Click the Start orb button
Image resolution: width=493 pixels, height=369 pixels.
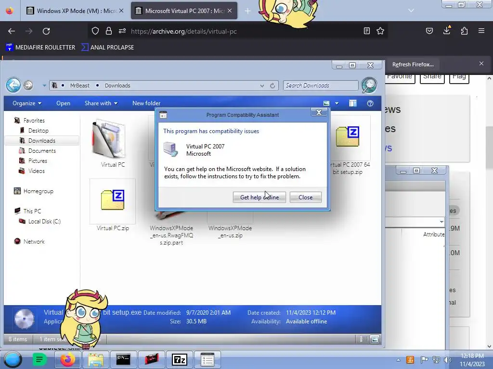[x=13, y=359]
